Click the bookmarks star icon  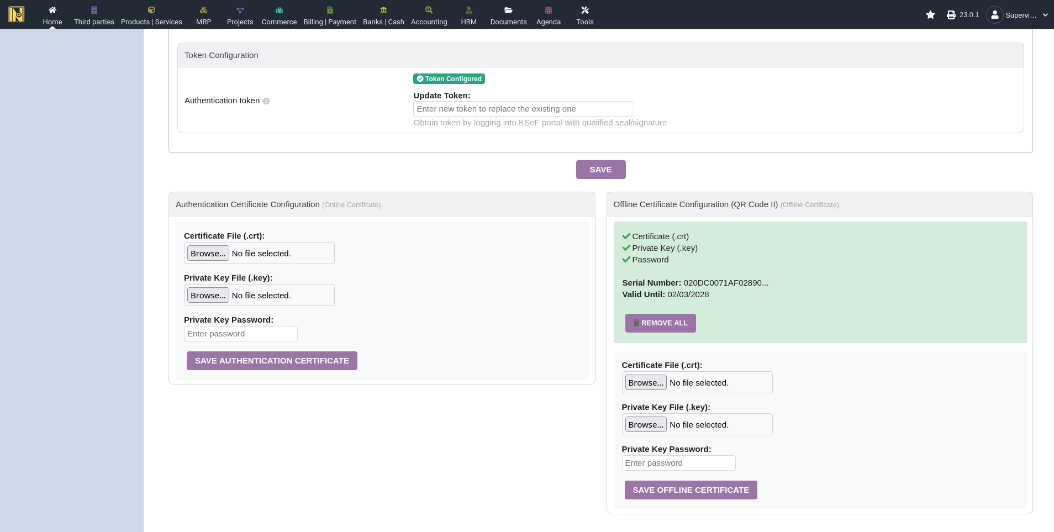tap(930, 15)
